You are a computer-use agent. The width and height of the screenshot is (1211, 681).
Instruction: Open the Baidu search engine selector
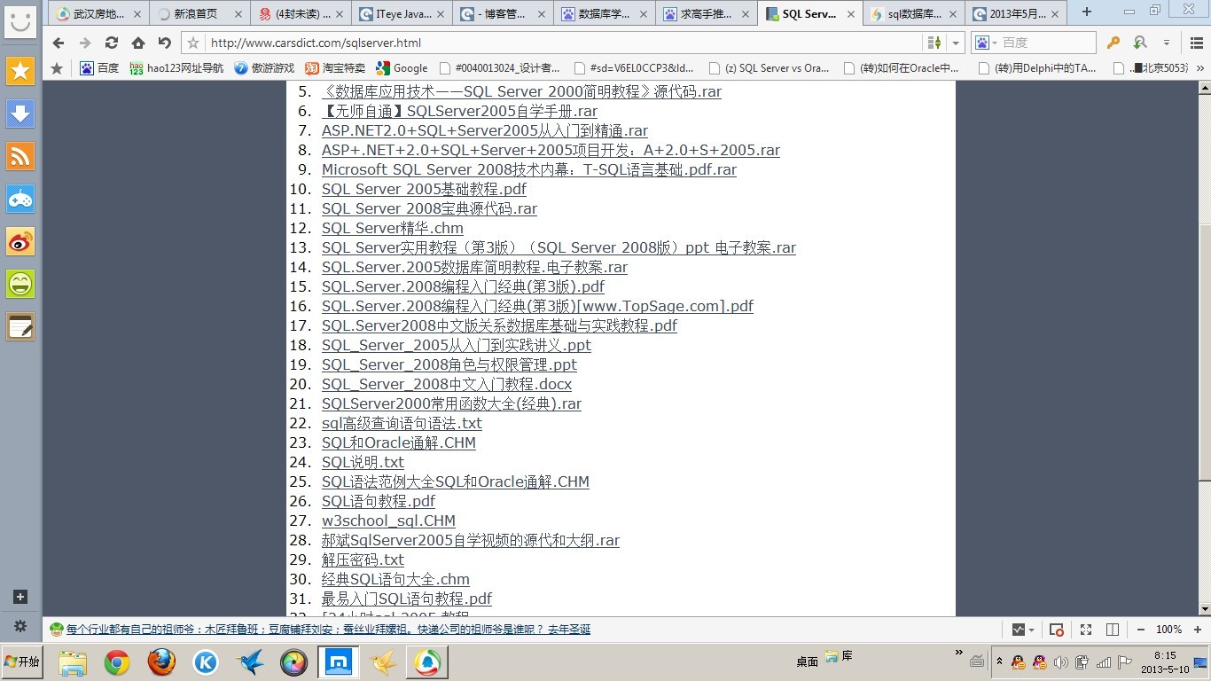pyautogui.click(x=985, y=43)
